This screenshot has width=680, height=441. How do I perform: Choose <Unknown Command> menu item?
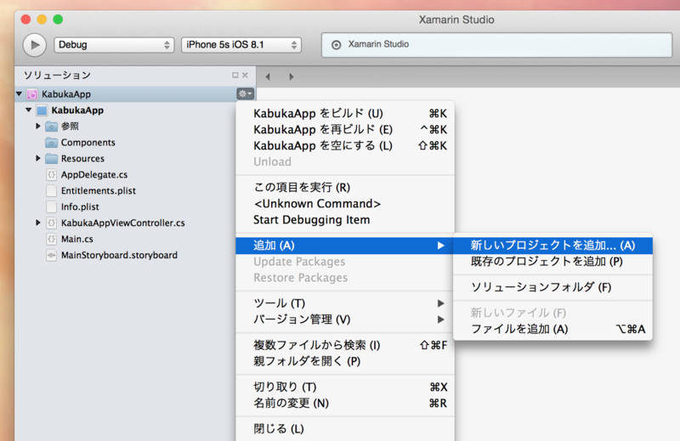click(x=345, y=203)
